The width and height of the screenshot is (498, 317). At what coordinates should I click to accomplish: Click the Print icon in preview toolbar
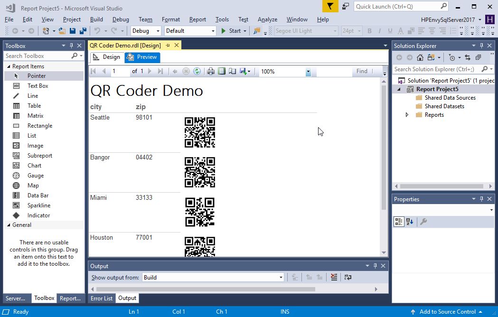[x=211, y=71]
